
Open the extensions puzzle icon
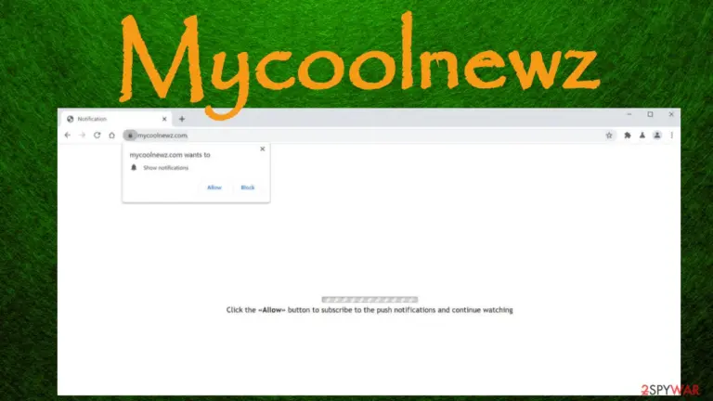[627, 135]
